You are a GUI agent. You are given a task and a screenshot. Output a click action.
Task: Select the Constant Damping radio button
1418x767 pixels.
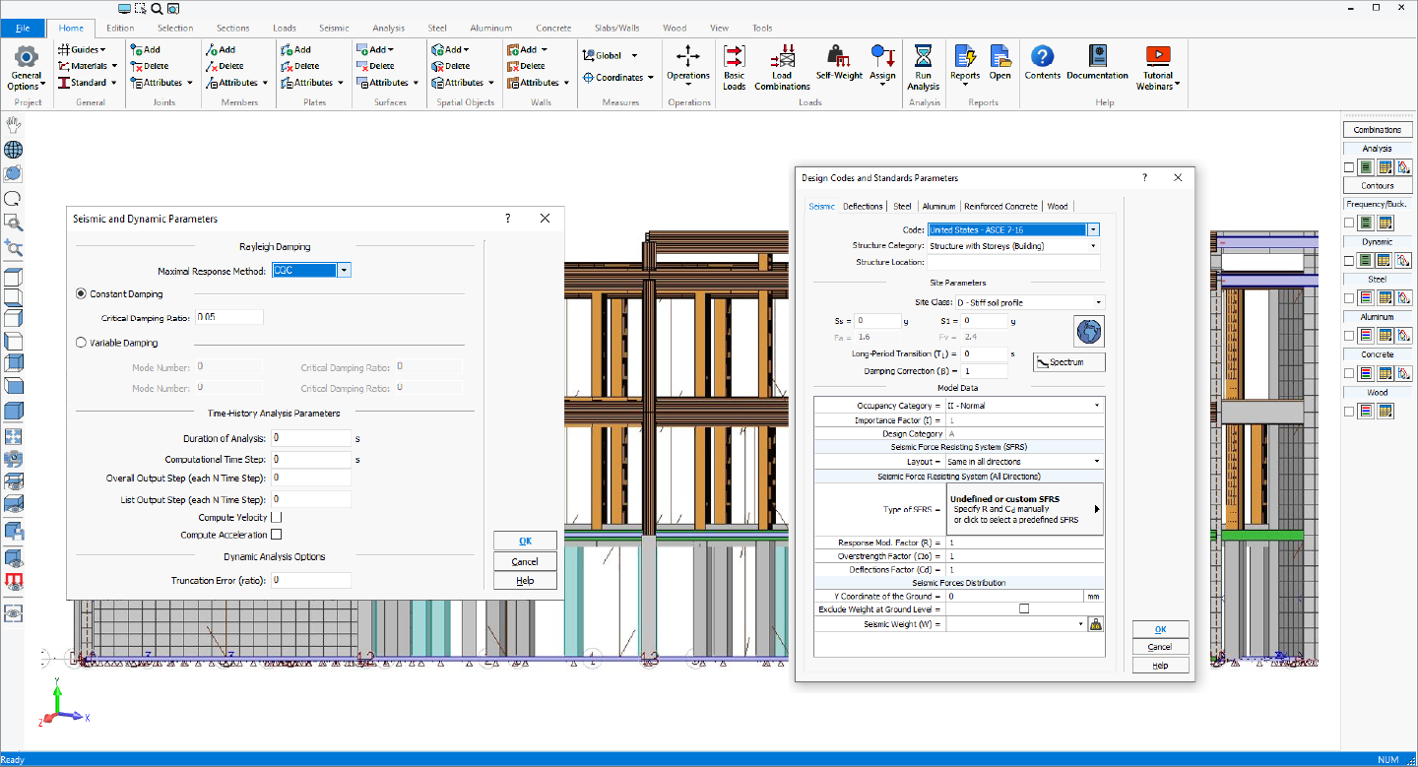tap(80, 294)
